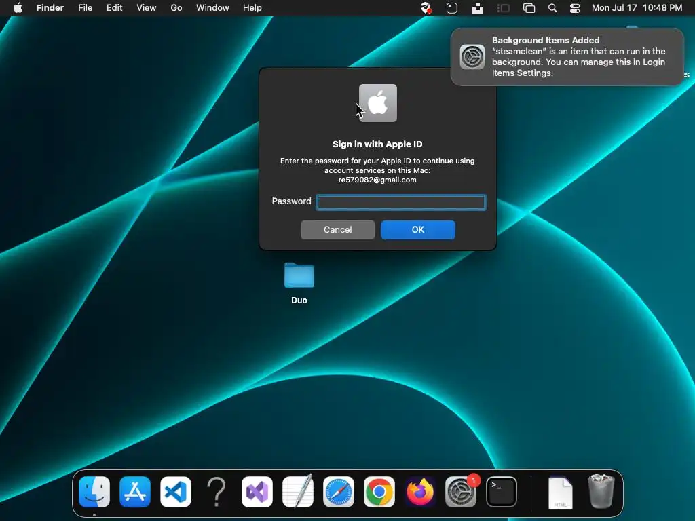Click the date and time in menu bar
Image resolution: width=695 pixels, height=521 pixels.
[x=637, y=8]
